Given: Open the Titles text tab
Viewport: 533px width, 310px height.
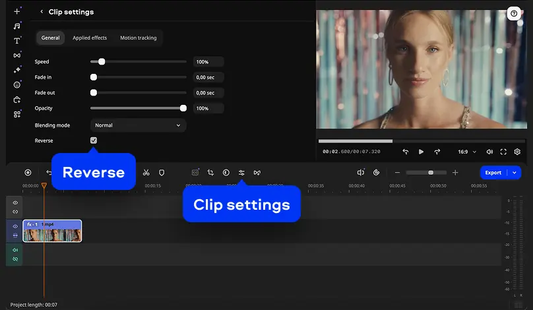Looking at the screenshot, I should pyautogui.click(x=16, y=41).
